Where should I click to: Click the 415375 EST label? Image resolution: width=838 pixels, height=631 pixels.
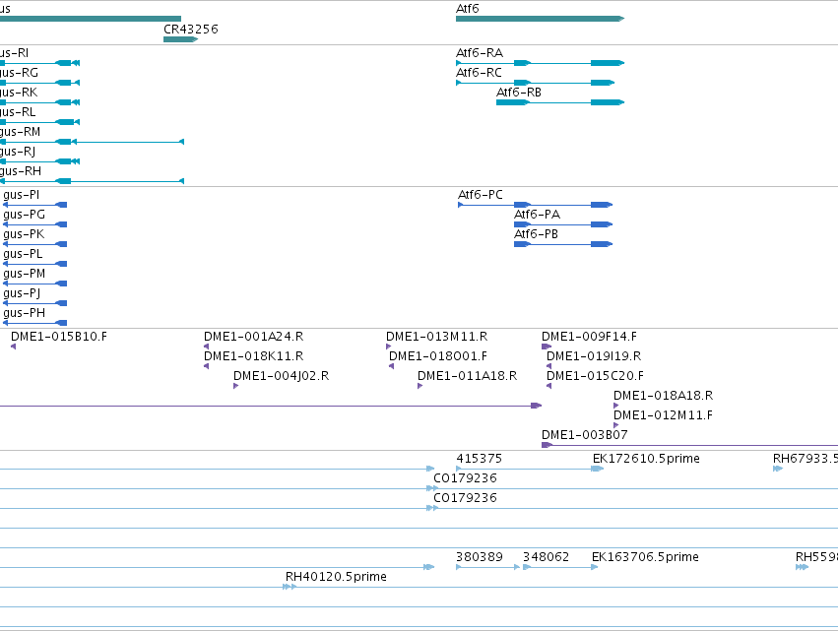click(x=479, y=459)
